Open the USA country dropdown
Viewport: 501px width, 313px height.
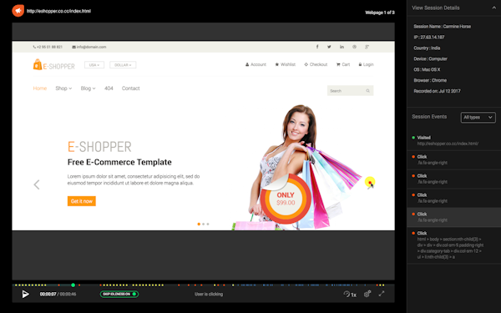[x=94, y=65]
